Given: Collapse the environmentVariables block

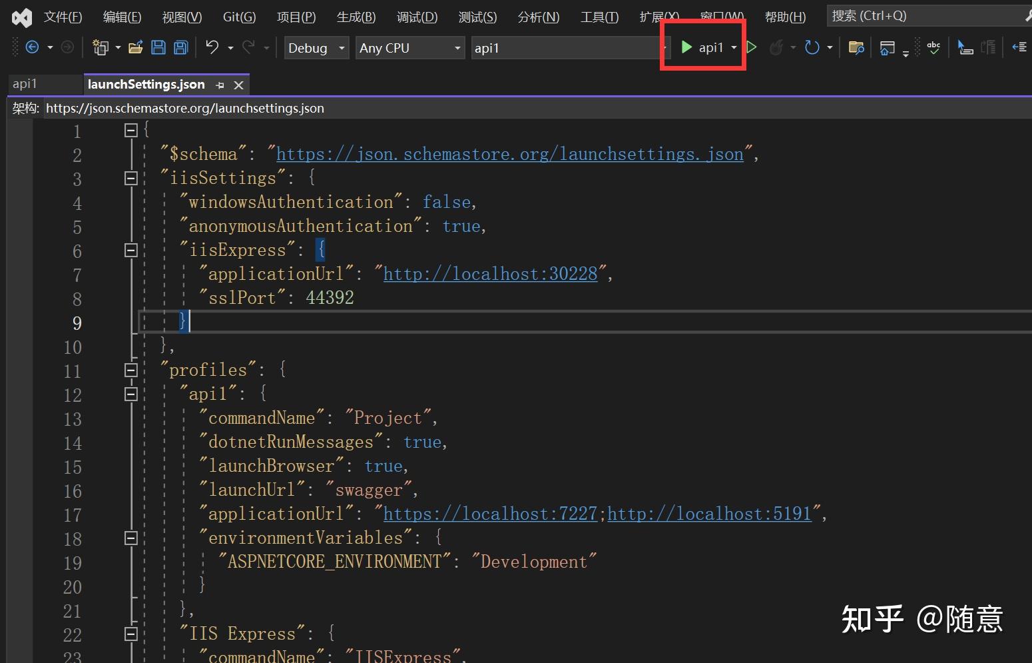Looking at the screenshot, I should click(131, 538).
